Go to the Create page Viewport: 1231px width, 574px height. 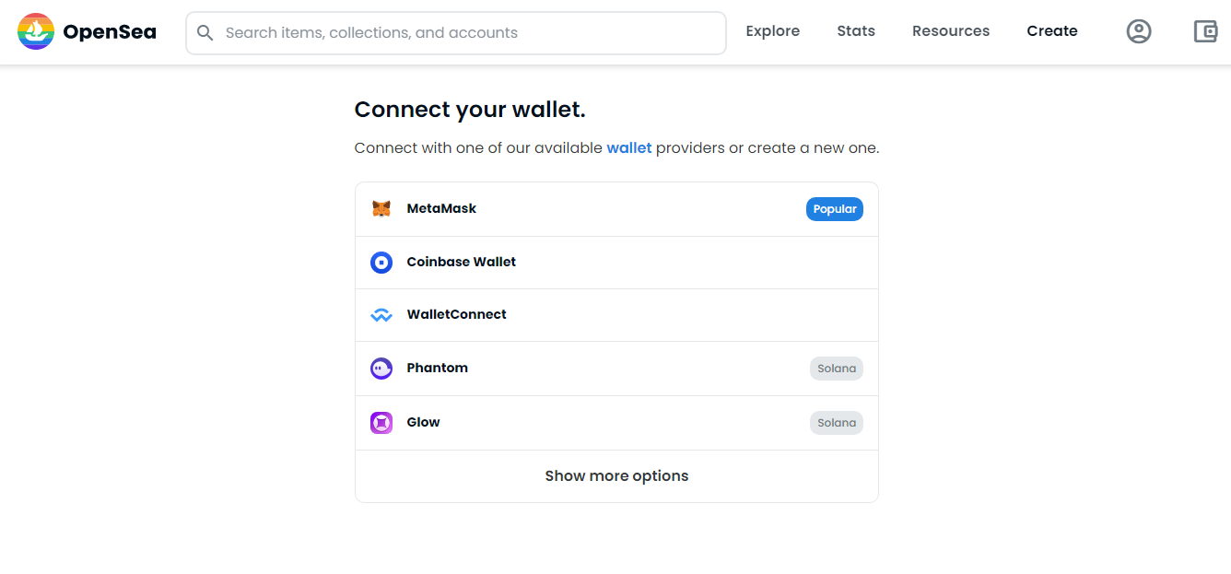pos(1052,31)
